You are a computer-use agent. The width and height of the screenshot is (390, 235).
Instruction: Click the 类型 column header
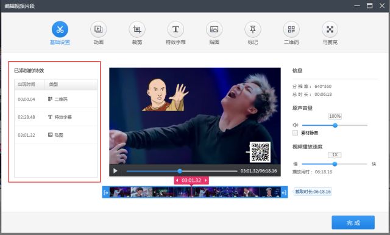(x=71, y=84)
